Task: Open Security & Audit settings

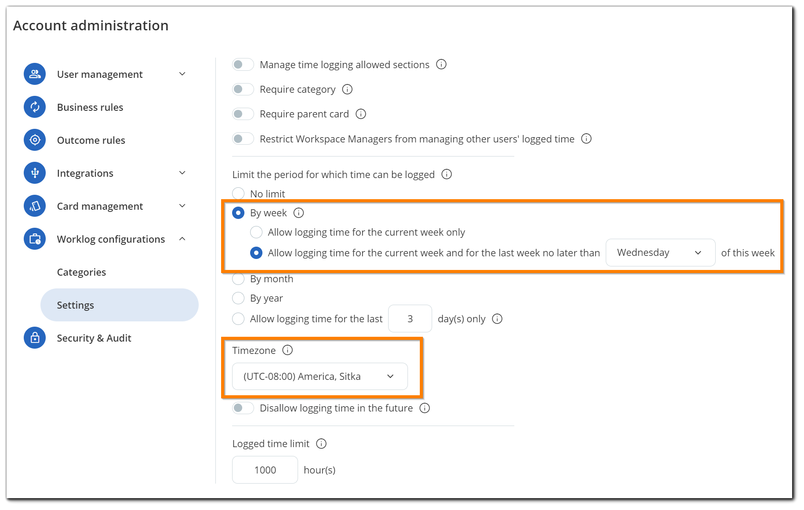Action: [94, 338]
